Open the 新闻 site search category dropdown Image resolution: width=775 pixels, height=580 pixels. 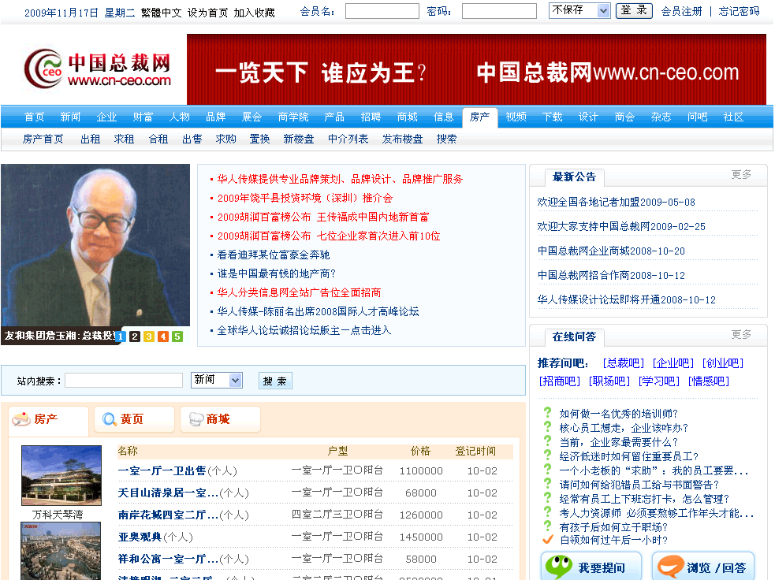pyautogui.click(x=217, y=380)
